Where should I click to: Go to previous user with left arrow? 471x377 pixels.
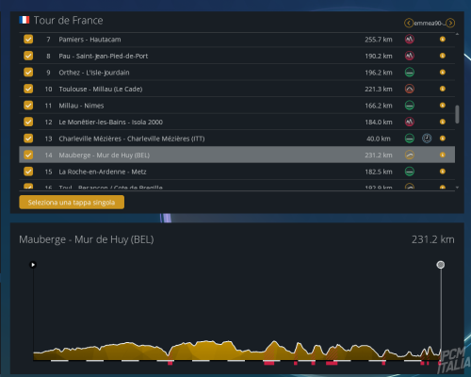pos(409,23)
